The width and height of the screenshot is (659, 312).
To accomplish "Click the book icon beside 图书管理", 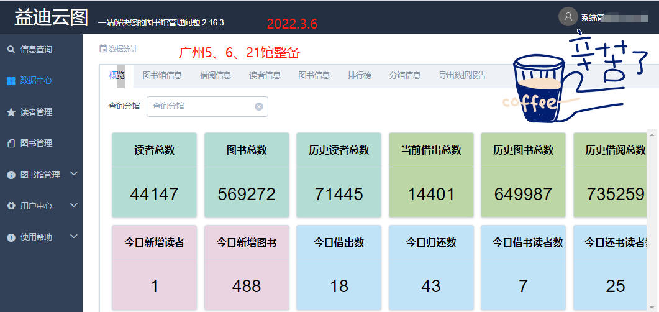I will (x=11, y=144).
